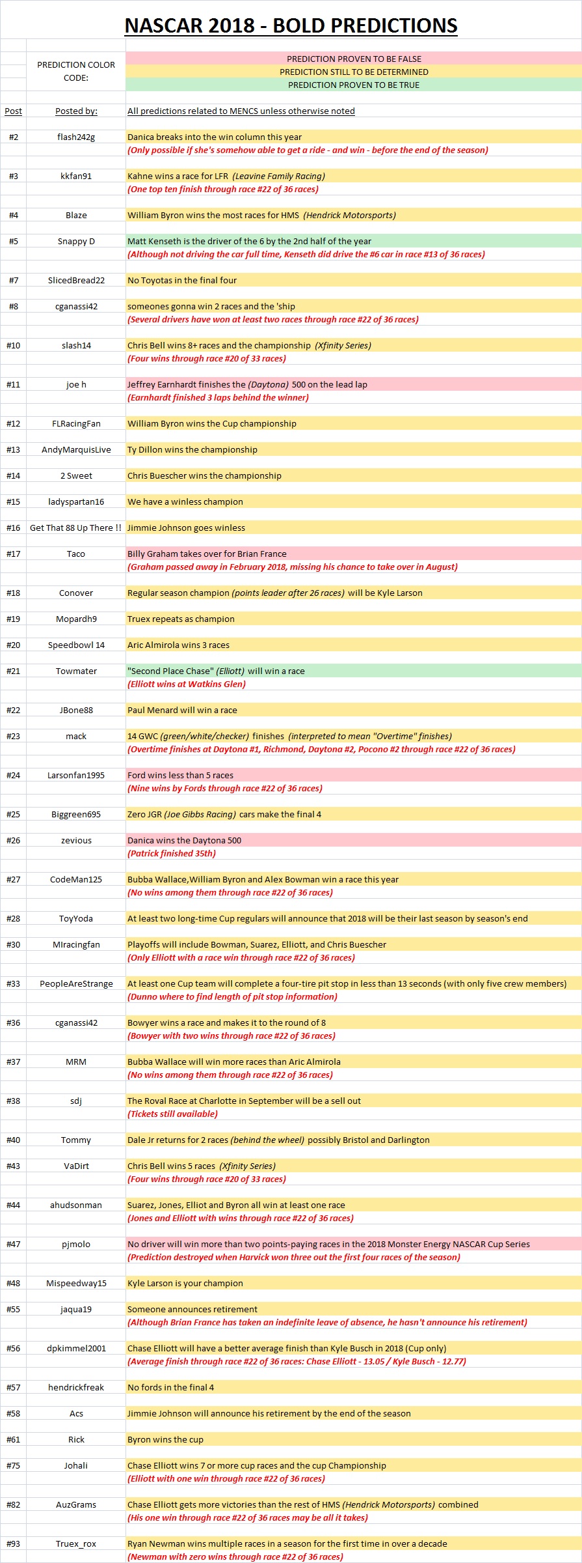
Task: Select the yellow 'Prediction still to be determined' legend
Action: tap(354, 72)
